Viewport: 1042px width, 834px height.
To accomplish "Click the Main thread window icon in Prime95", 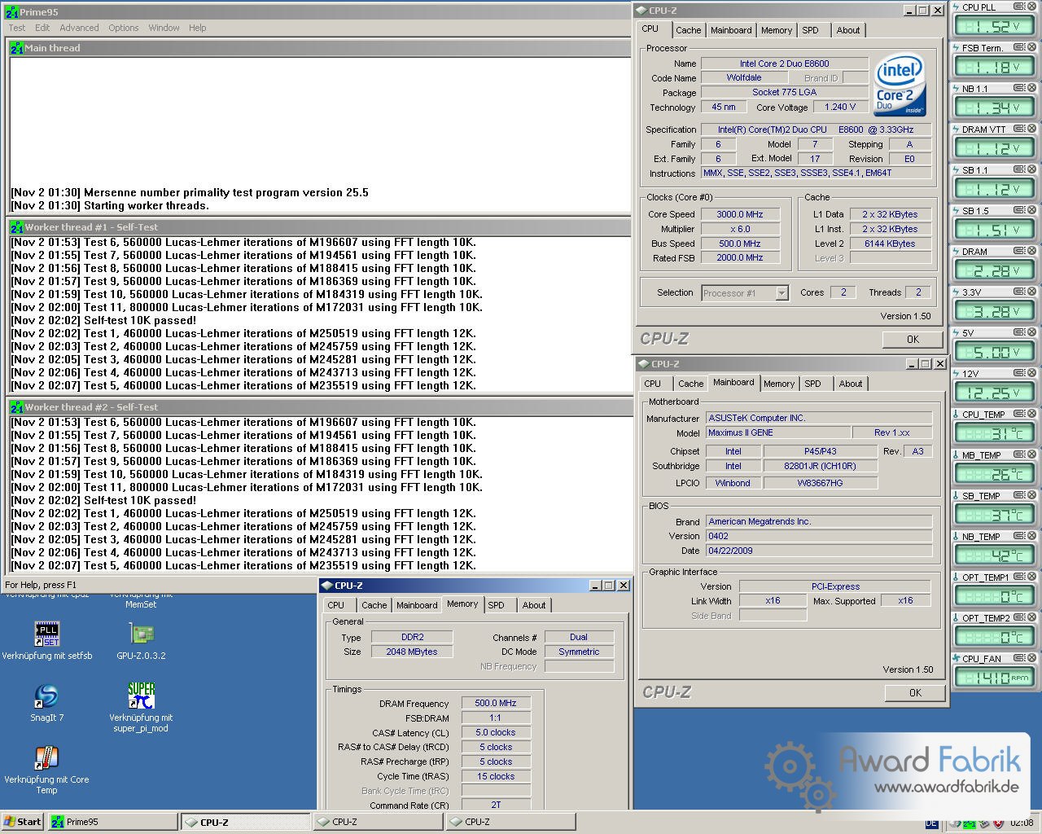I will [16, 48].
